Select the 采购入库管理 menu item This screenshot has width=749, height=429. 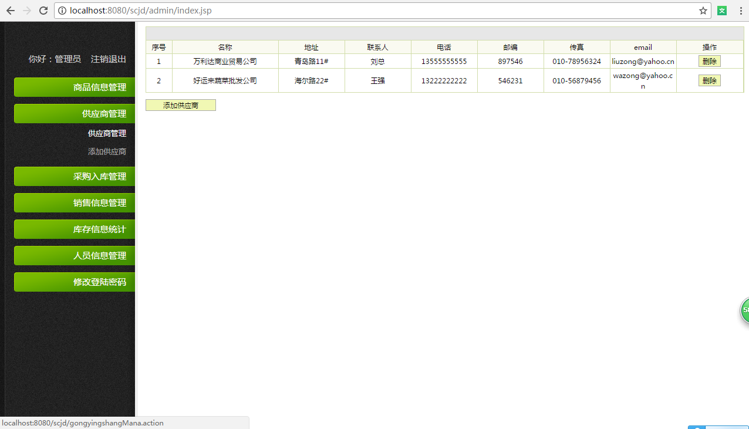[x=75, y=176]
